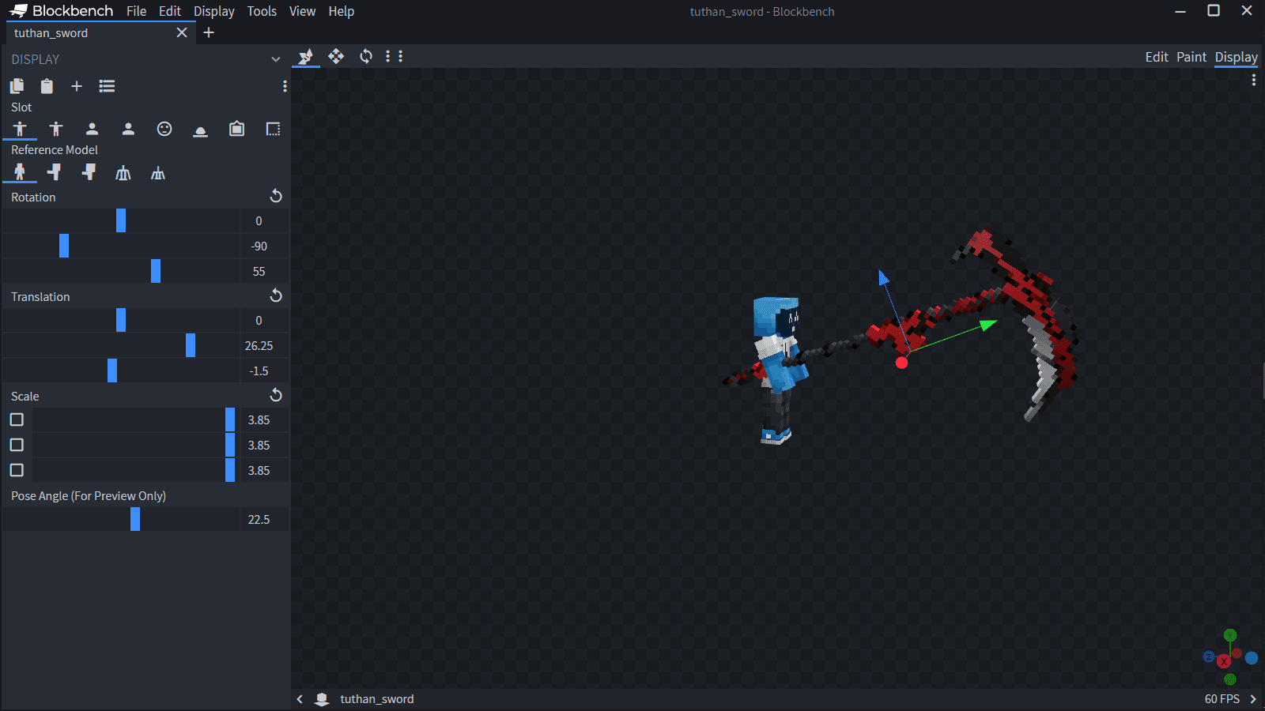Select the Head slot smiley icon
Screen dimensions: 1265x711
[164, 129]
